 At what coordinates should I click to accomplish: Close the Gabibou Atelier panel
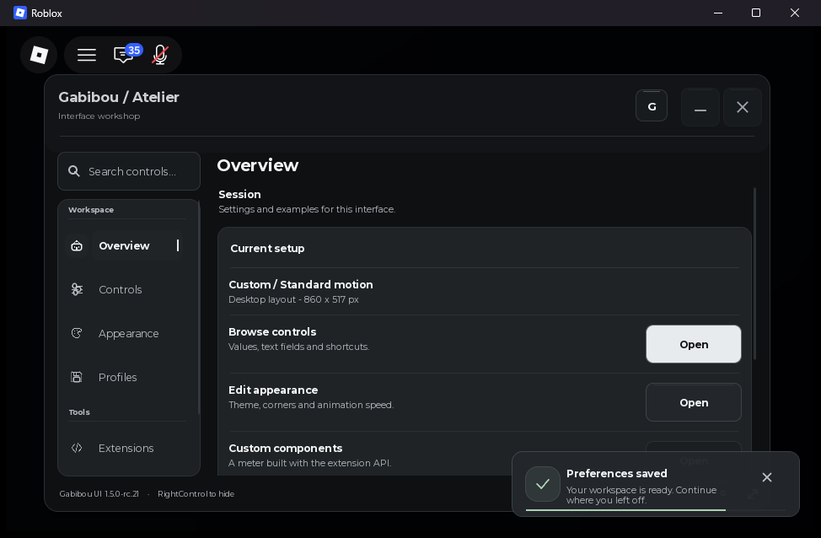(x=742, y=107)
